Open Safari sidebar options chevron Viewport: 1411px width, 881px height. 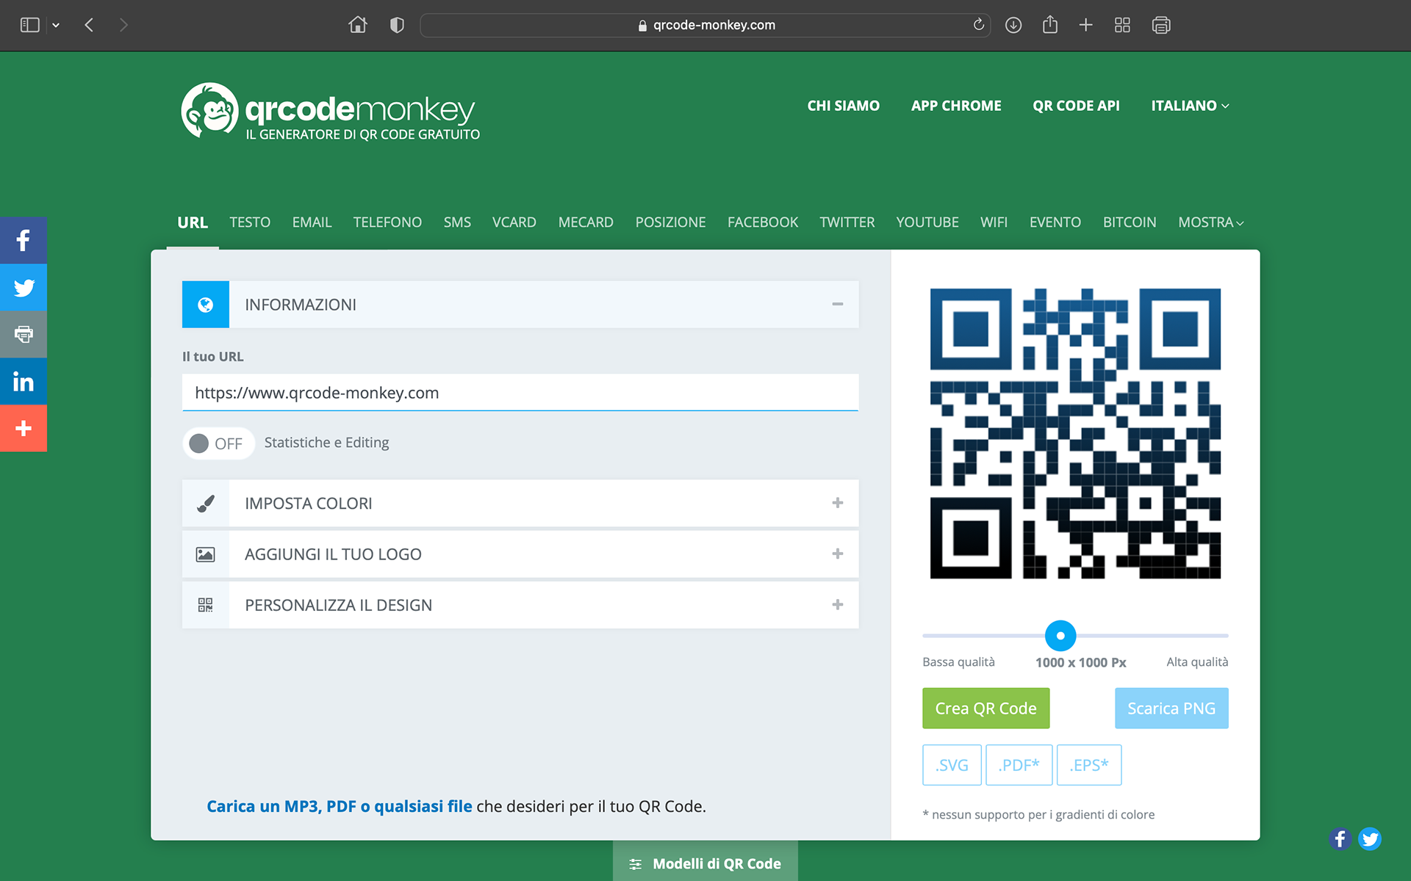pyautogui.click(x=56, y=25)
